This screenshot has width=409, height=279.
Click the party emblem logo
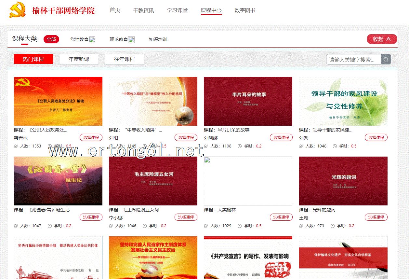18,10
